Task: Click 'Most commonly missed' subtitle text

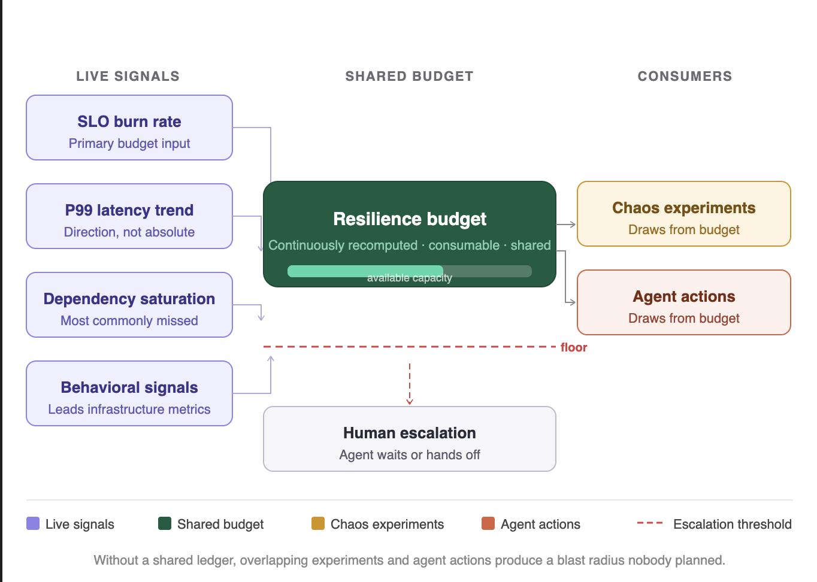Action: 129,321
